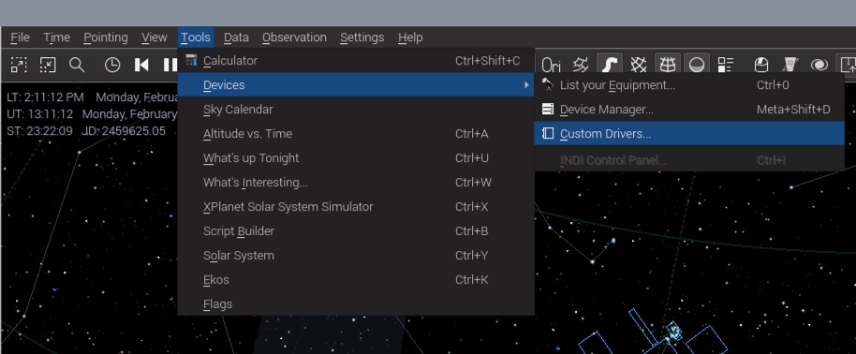Open Find Object magnifier icon
856x354 pixels.
[x=77, y=65]
